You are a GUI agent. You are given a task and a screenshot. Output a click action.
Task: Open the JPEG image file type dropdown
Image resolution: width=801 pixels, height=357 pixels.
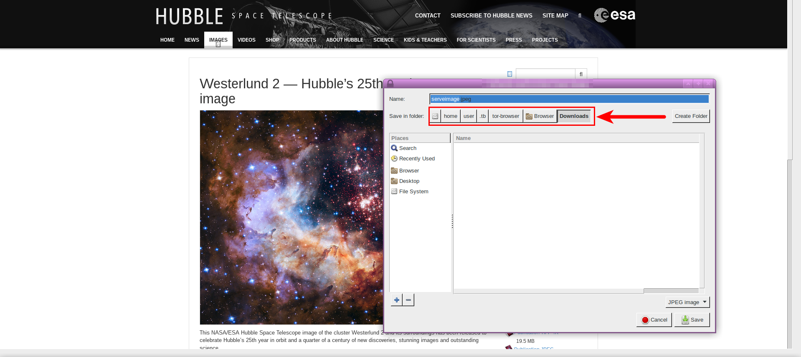tap(687, 302)
